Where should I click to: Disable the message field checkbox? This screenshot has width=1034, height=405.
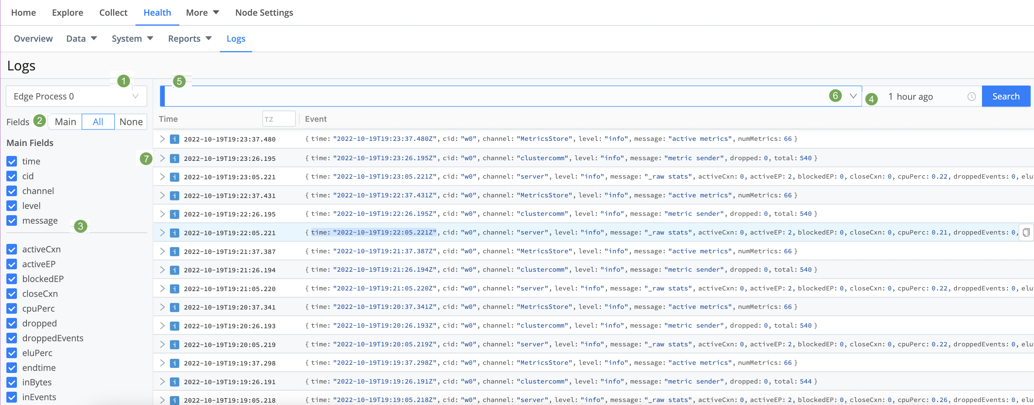(x=12, y=221)
